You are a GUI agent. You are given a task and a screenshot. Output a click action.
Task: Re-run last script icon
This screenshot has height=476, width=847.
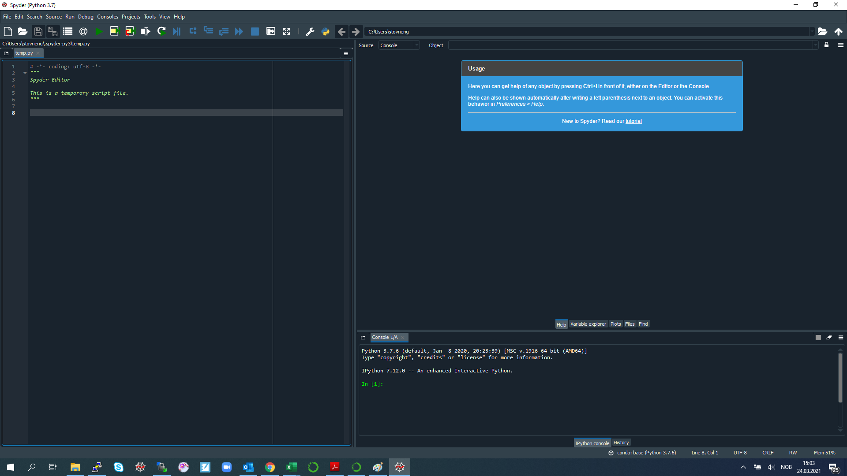point(161,31)
